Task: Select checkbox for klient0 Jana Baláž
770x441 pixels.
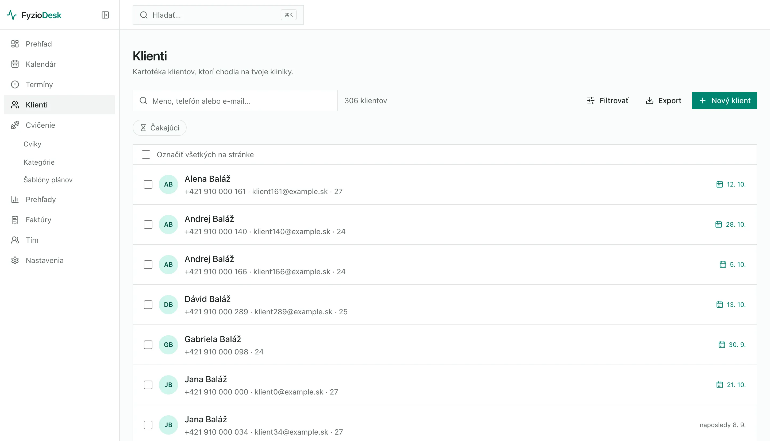Action: pos(148,385)
